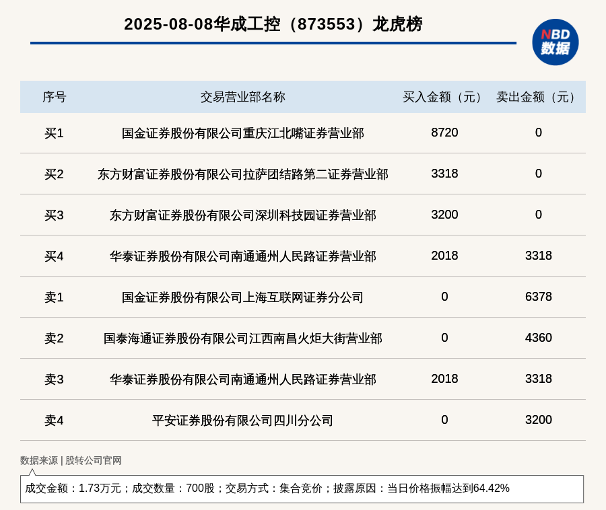Select the 交易营业部名称 column header

coord(242,97)
